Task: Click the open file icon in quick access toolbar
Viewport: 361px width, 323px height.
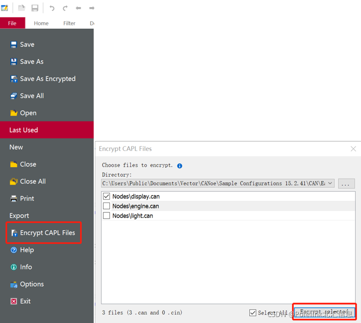Action: point(22,8)
